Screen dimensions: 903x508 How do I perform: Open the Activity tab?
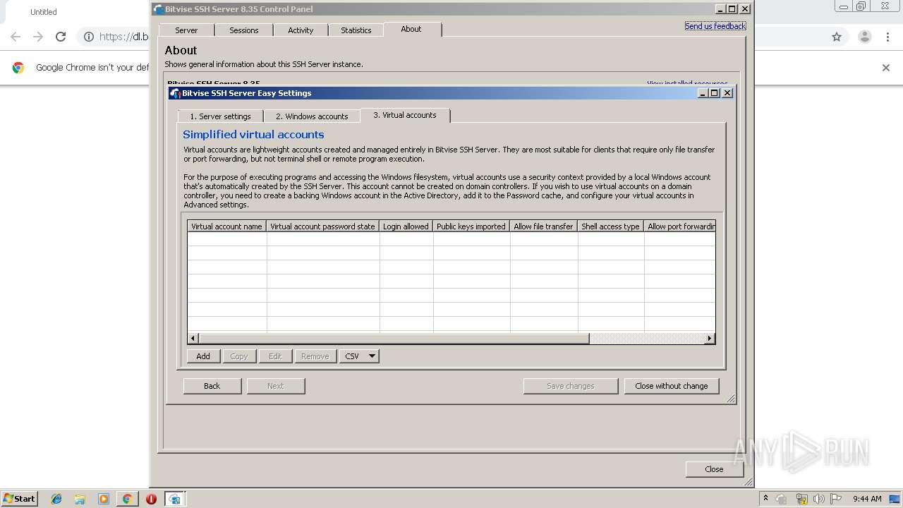pyautogui.click(x=301, y=30)
